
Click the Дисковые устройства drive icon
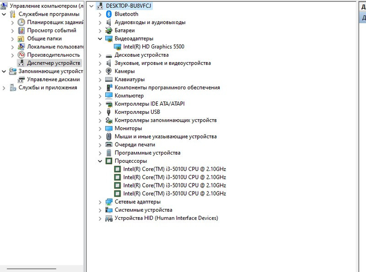pos(109,56)
